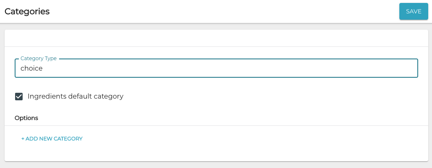The width and height of the screenshot is (432, 168).
Task: Click the divider line under 'Options'
Action: [216, 125]
